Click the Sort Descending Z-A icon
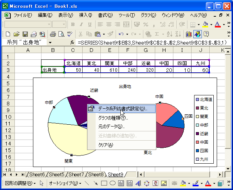Image resolution: width=233 pixels, height=190 pixels. pyautogui.click(x=178, y=34)
